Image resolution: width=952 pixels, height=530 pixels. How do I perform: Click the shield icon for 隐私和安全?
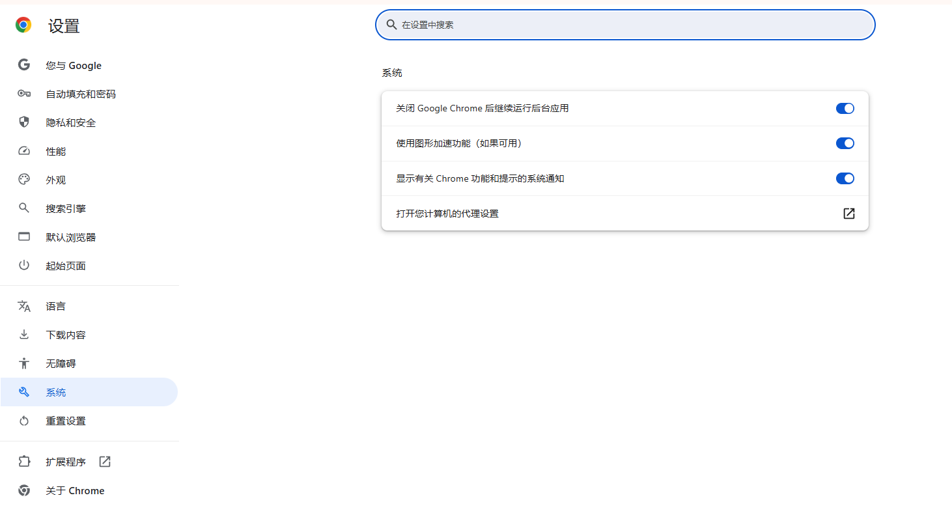(24, 122)
